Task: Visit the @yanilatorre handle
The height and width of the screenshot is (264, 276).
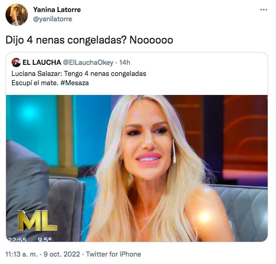Action: click(52, 19)
